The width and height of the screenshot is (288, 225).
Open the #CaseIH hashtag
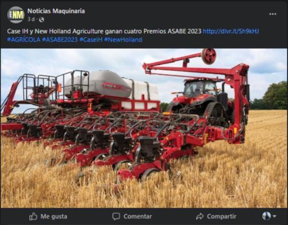click(91, 40)
